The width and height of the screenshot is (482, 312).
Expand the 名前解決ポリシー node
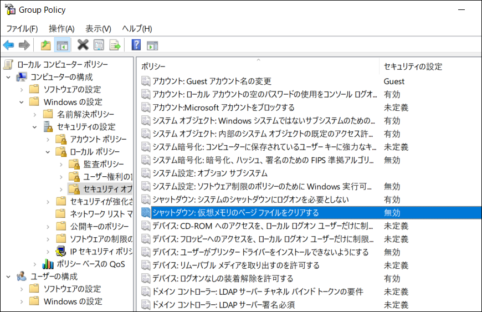[35, 115]
